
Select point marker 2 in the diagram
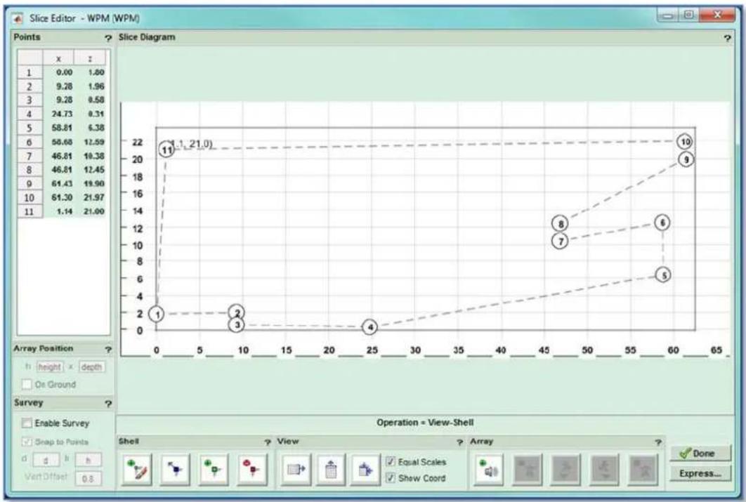[x=237, y=312]
